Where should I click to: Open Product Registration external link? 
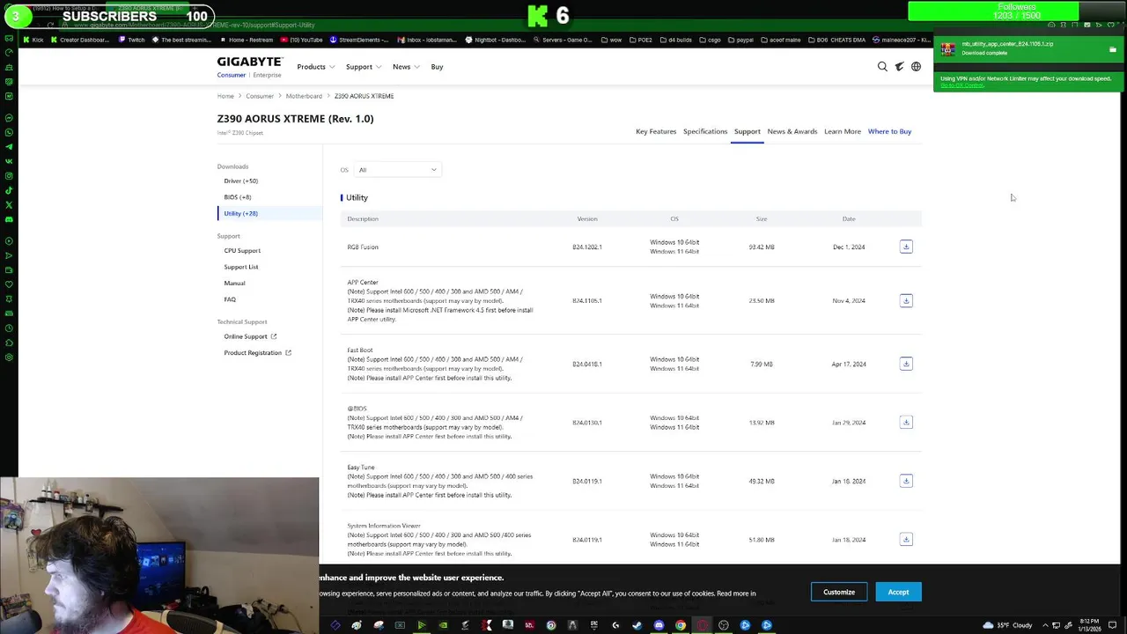(257, 352)
